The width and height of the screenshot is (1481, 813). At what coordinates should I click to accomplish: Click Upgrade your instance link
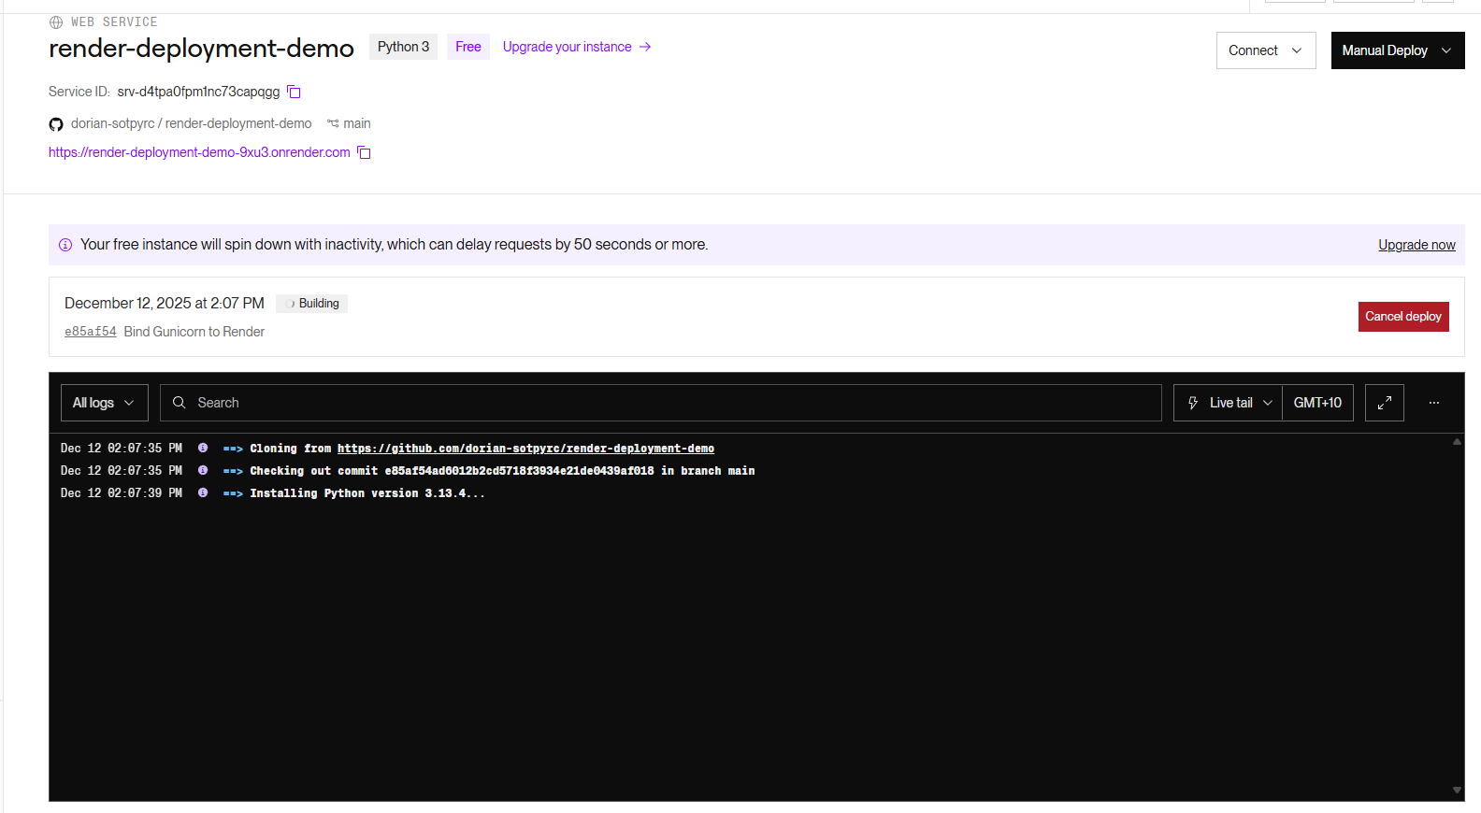(567, 47)
